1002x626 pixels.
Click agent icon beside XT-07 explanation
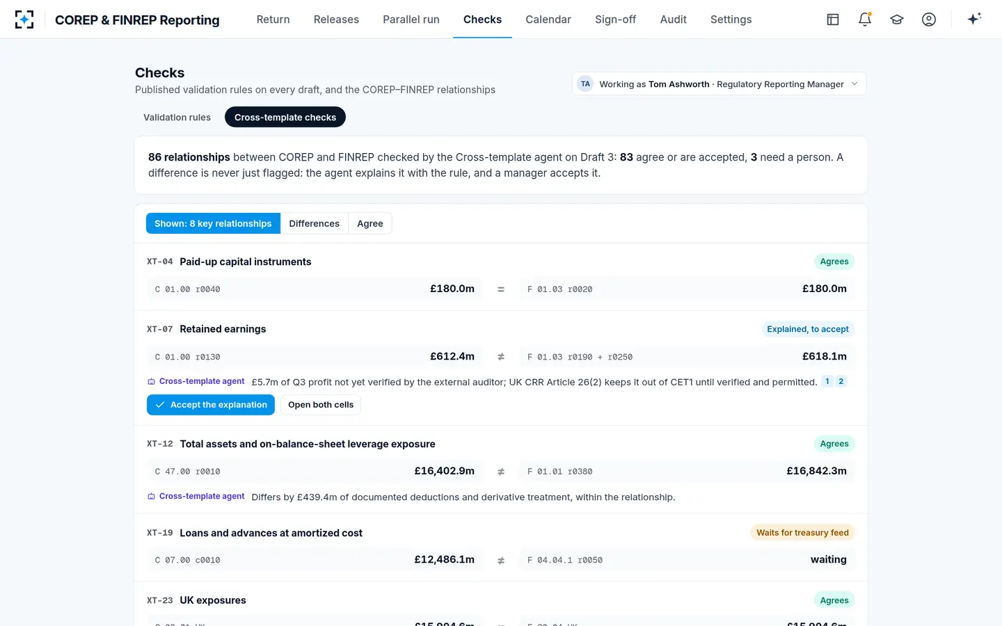[x=151, y=382]
